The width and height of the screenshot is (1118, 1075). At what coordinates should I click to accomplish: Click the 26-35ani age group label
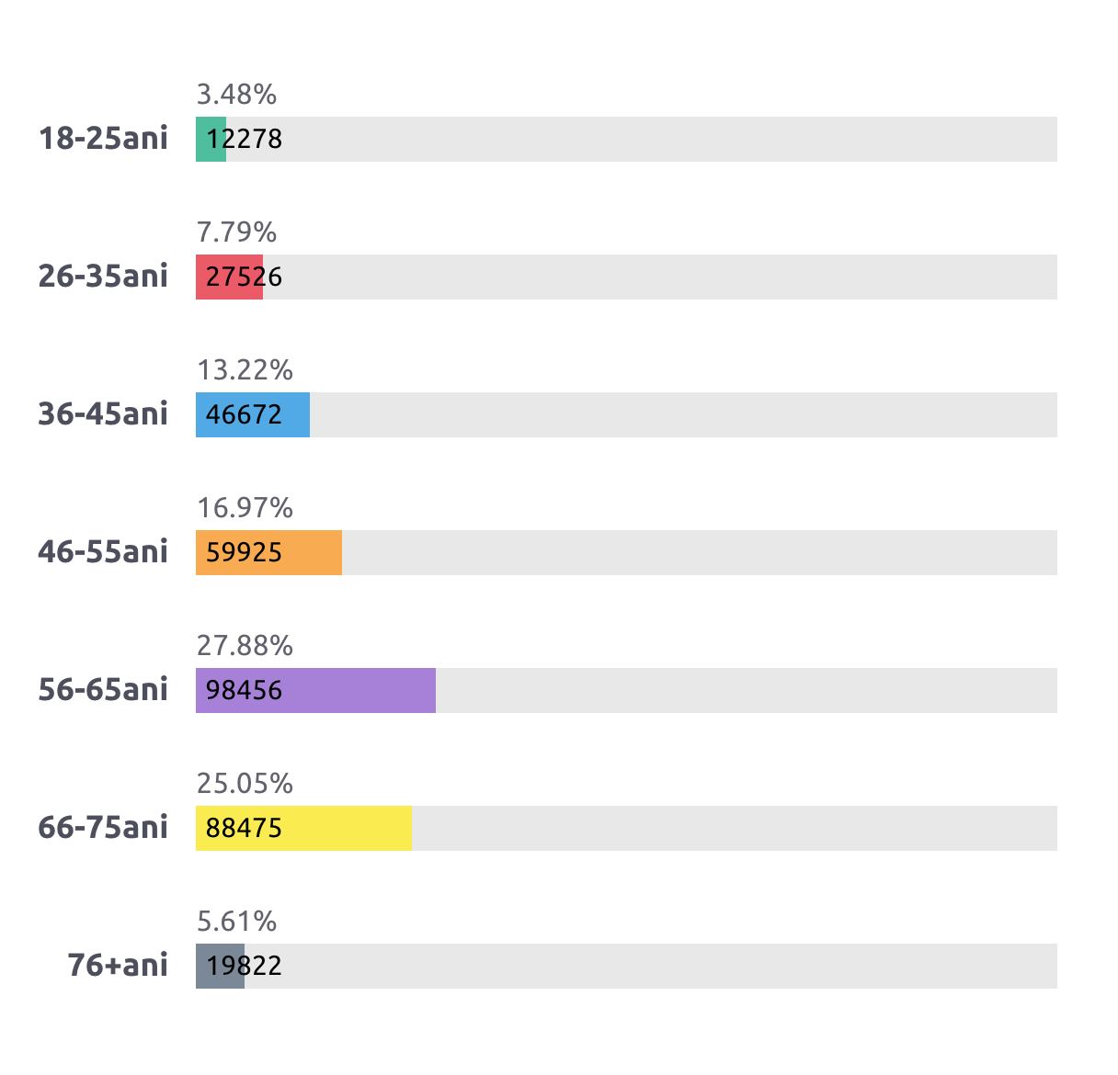[x=103, y=277]
